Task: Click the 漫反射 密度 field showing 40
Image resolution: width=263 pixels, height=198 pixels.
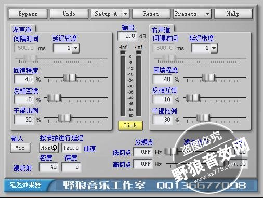Action: (49, 167)
